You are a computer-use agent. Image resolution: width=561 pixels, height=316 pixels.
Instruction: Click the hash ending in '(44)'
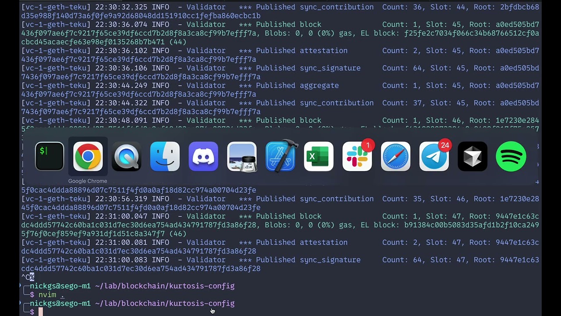coord(104,42)
